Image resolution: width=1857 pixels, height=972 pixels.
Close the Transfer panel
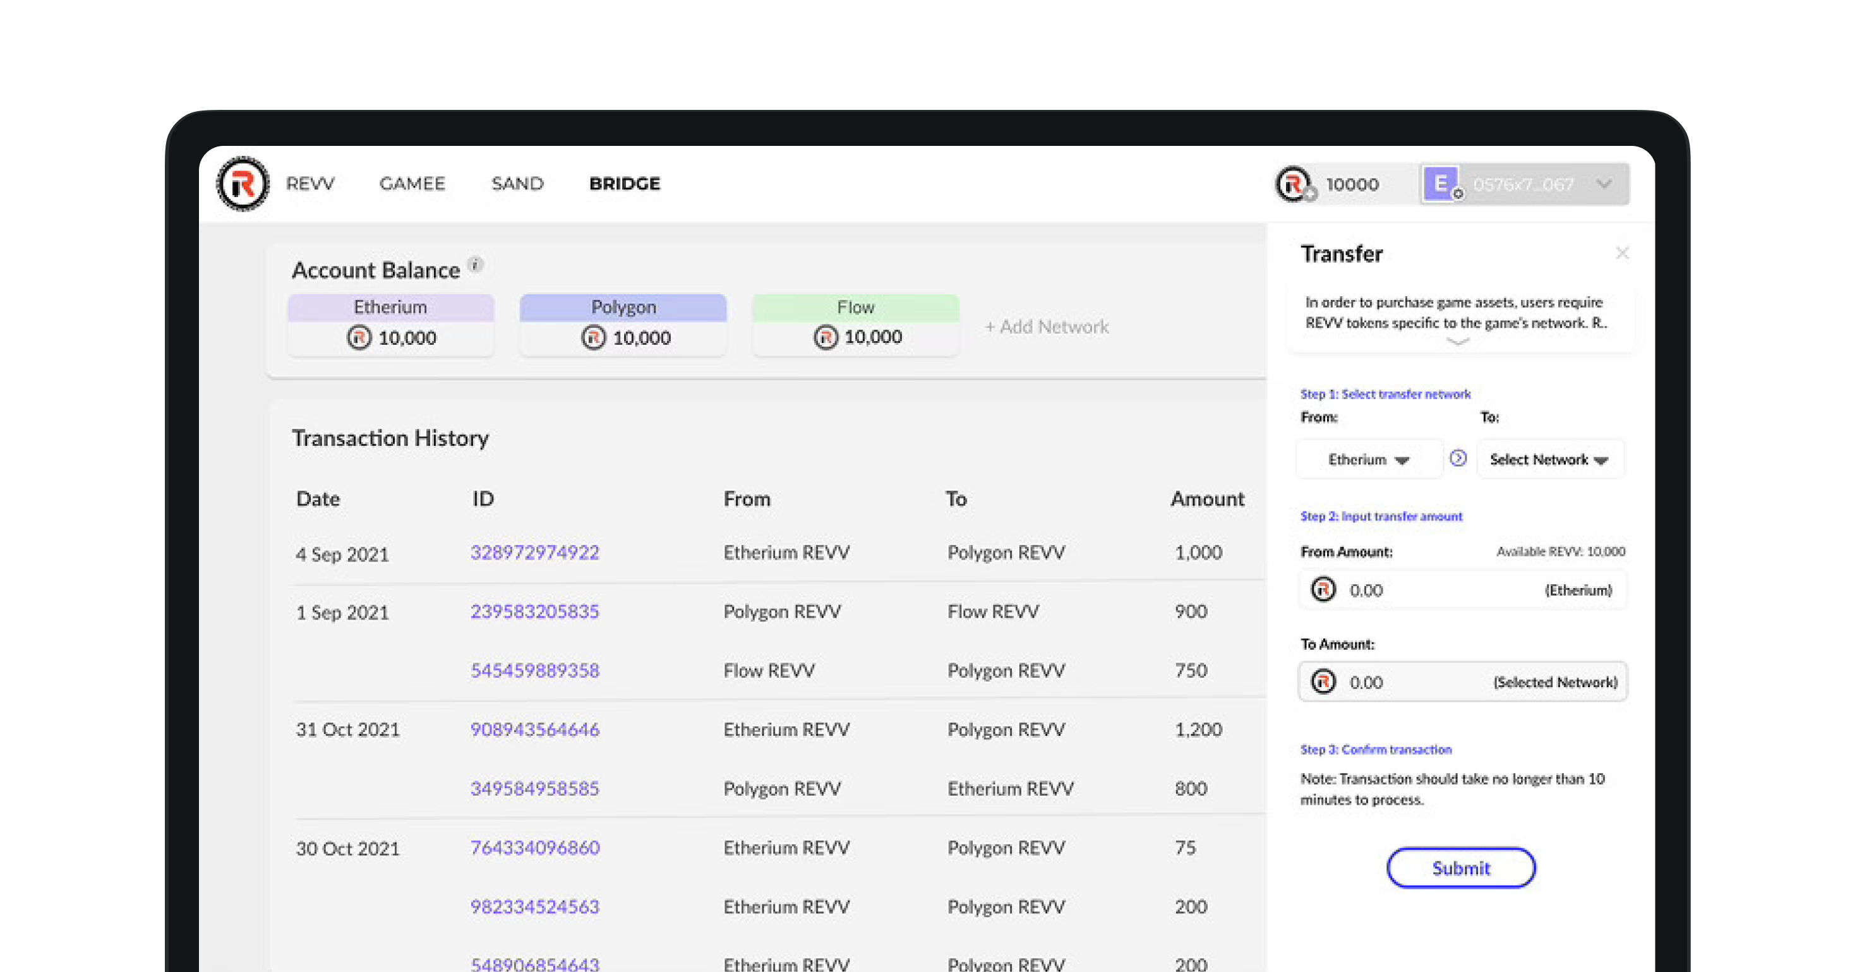click(1622, 253)
